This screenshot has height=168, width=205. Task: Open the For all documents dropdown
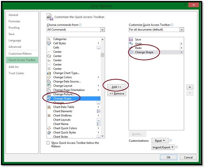click(181, 30)
